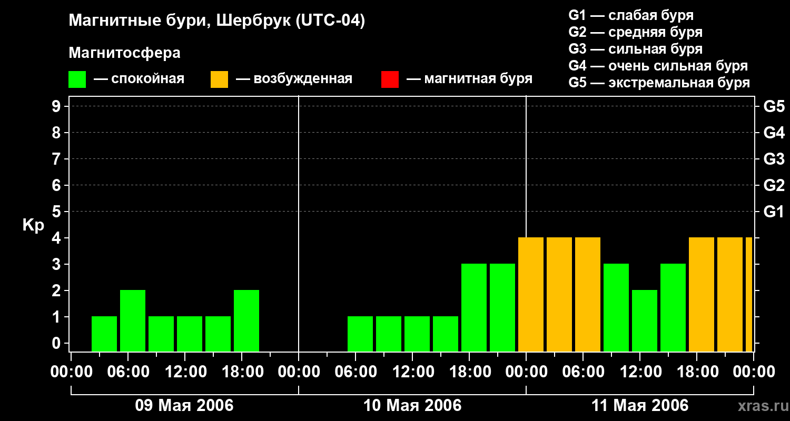Image resolution: width=790 pixels, height=421 pixels.
Task: Click the 'G2 — средняя буря' legend line
Action: tap(635, 32)
